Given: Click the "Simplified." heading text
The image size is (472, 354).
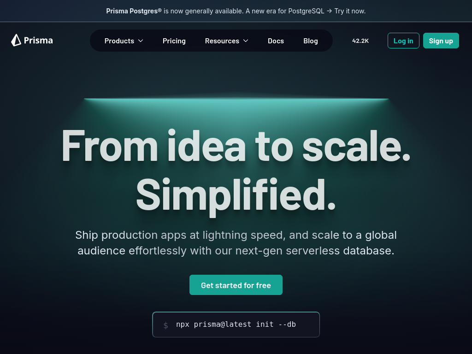Looking at the screenshot, I should click(x=236, y=194).
